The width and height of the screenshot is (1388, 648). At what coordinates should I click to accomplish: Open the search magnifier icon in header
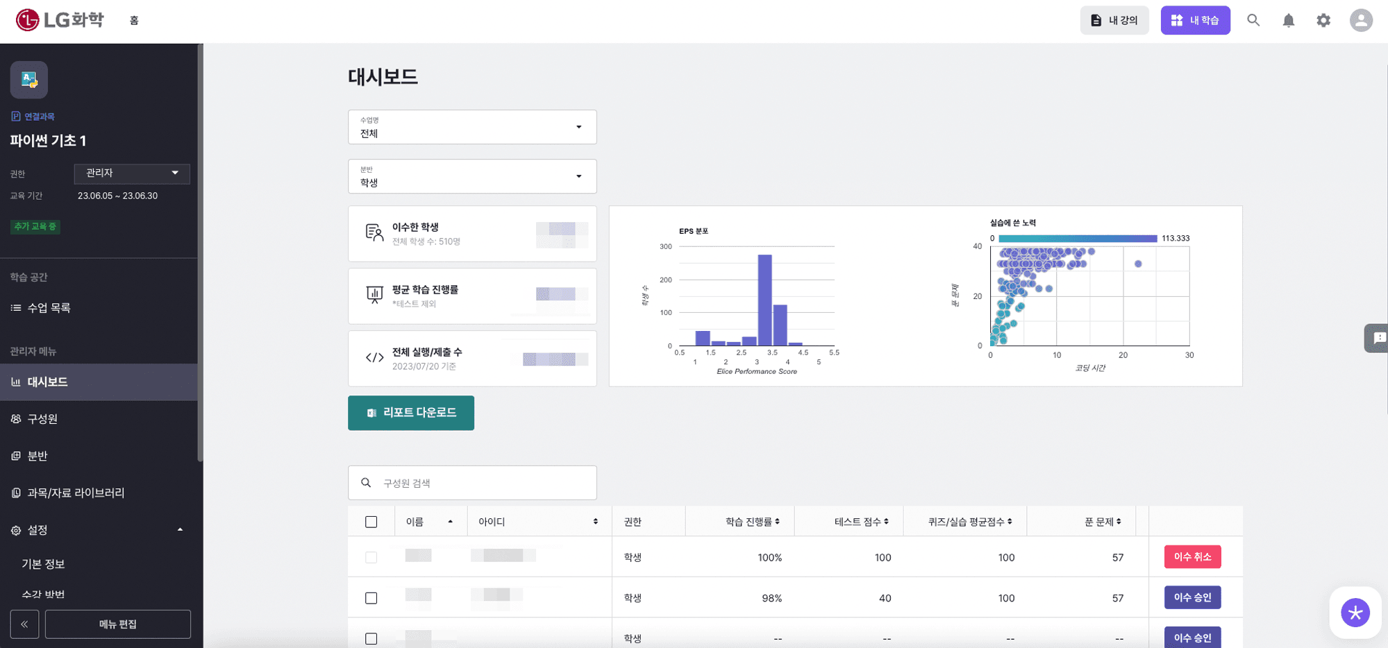(x=1253, y=20)
